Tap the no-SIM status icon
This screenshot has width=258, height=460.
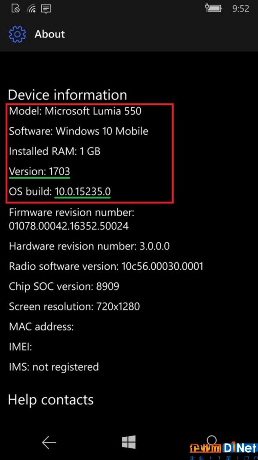(x=15, y=9)
